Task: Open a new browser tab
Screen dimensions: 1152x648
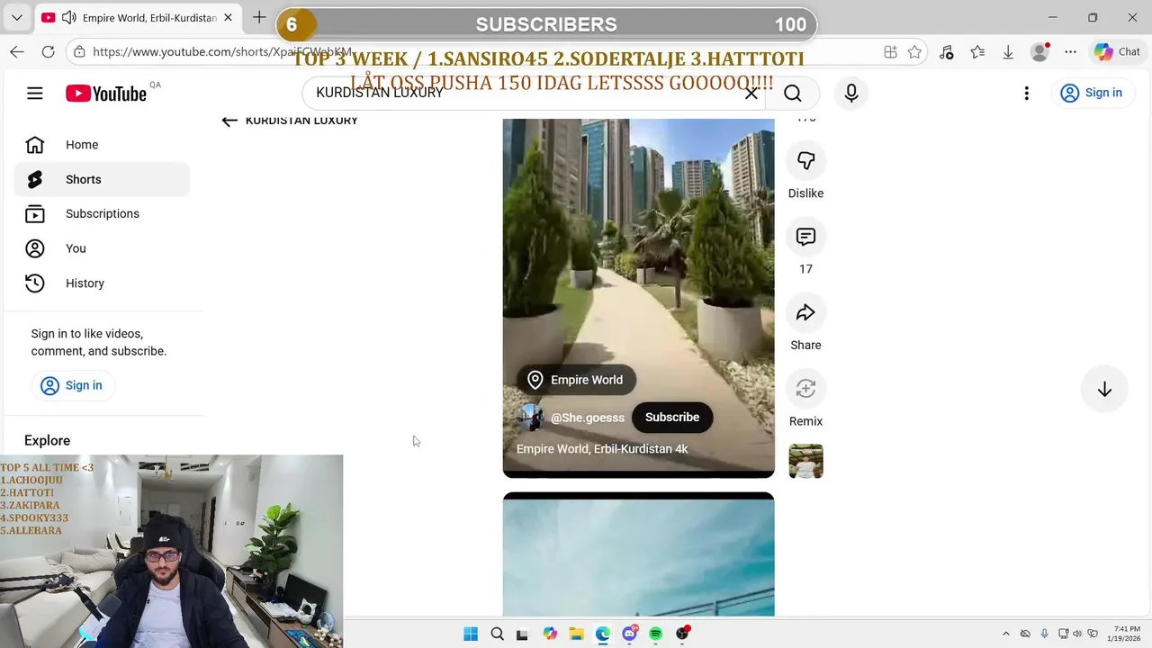Action: click(259, 17)
